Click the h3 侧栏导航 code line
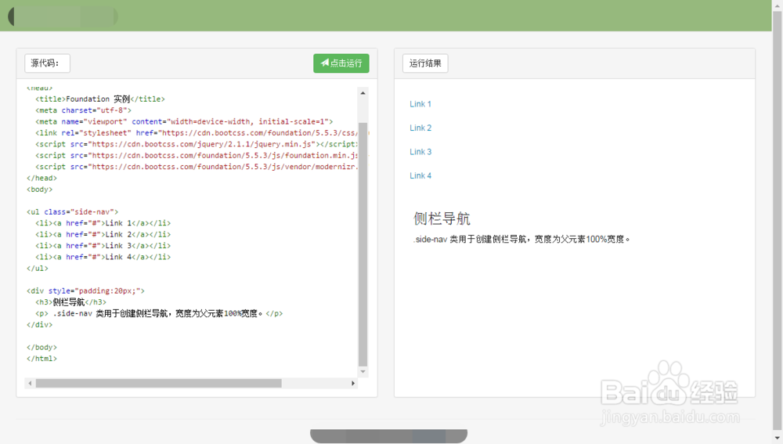This screenshot has width=783, height=444. pos(70,302)
